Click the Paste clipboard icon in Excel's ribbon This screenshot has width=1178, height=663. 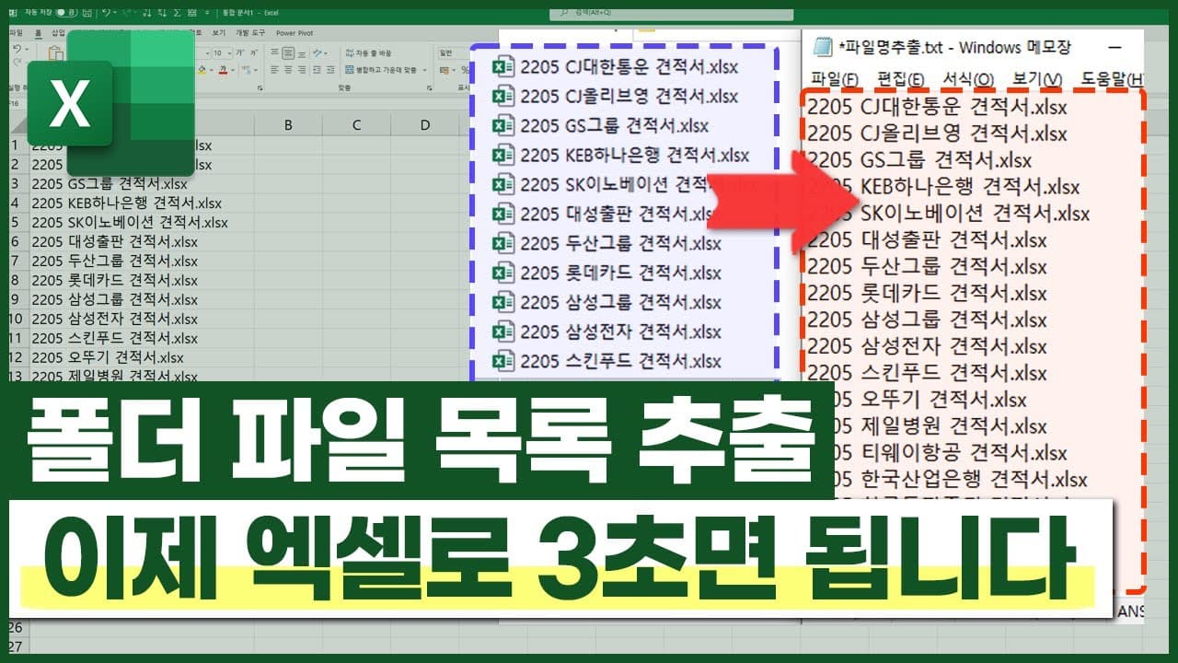[56, 54]
